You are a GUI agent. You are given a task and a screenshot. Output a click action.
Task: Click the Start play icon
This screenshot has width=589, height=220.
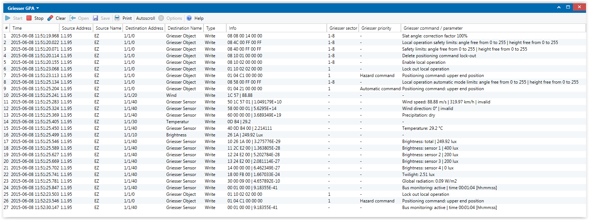(8, 18)
